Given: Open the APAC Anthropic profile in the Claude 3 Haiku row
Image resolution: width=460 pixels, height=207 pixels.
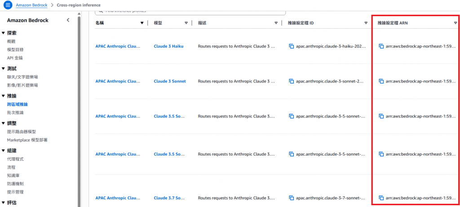Looking at the screenshot, I should [x=118, y=46].
